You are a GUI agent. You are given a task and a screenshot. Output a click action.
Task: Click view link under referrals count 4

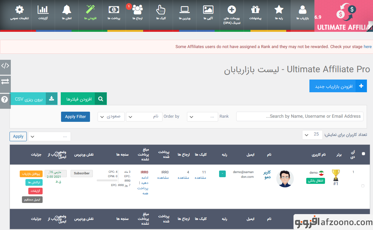coord(183,178)
